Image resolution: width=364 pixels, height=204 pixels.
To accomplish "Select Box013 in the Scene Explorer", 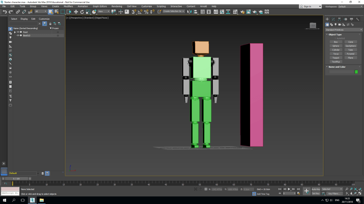I will coord(26,35).
